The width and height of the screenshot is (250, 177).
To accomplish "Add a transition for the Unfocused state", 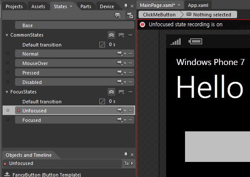I will coord(120,110).
